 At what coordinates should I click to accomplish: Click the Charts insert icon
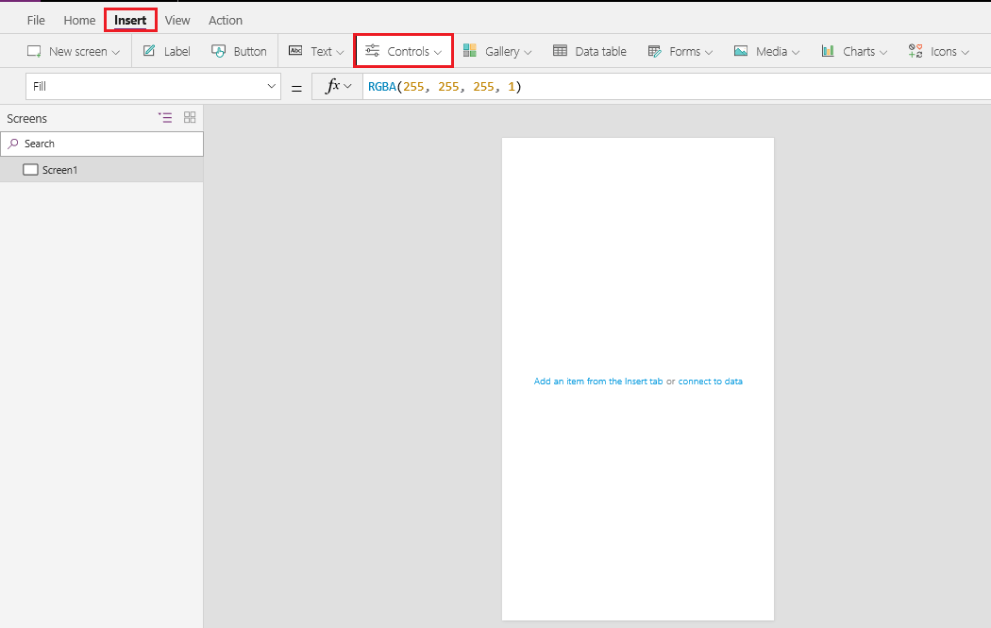827,50
